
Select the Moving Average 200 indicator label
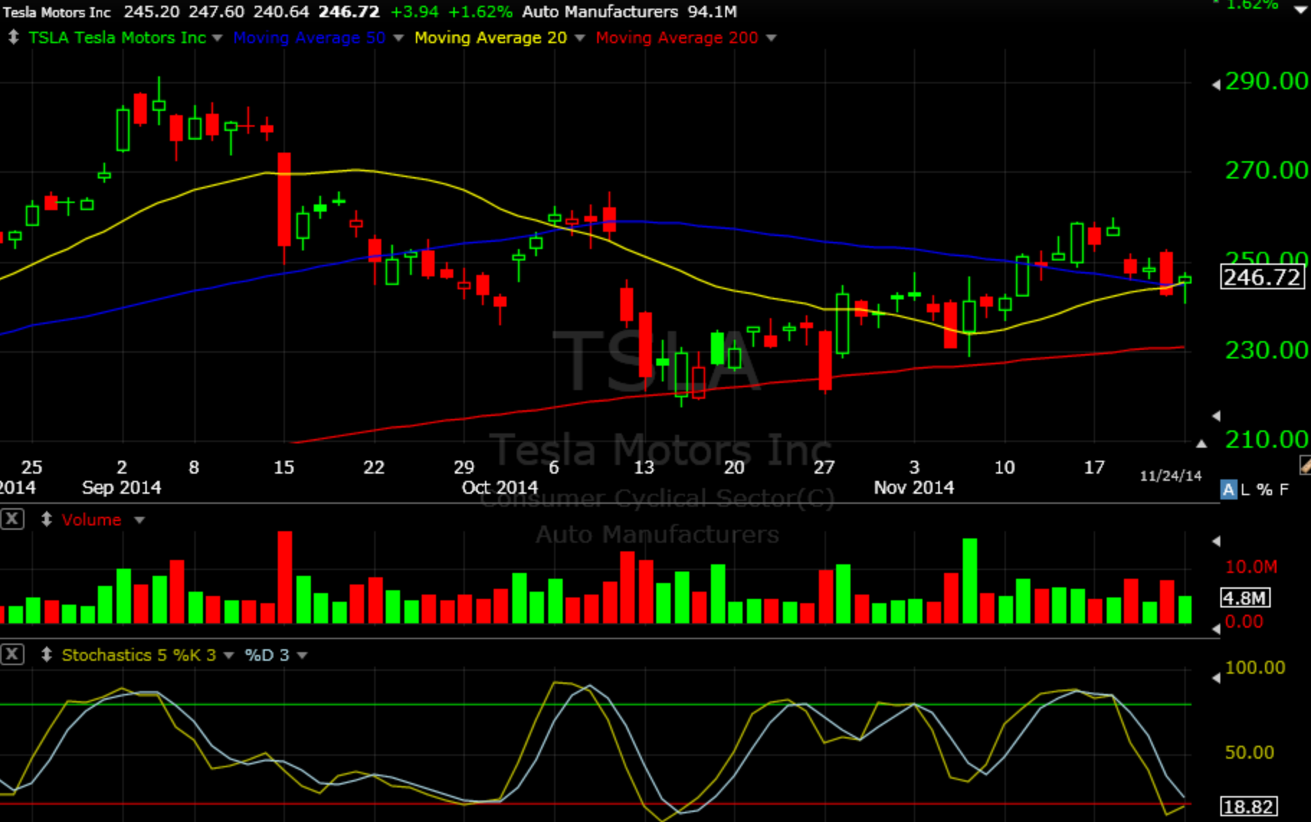click(677, 37)
